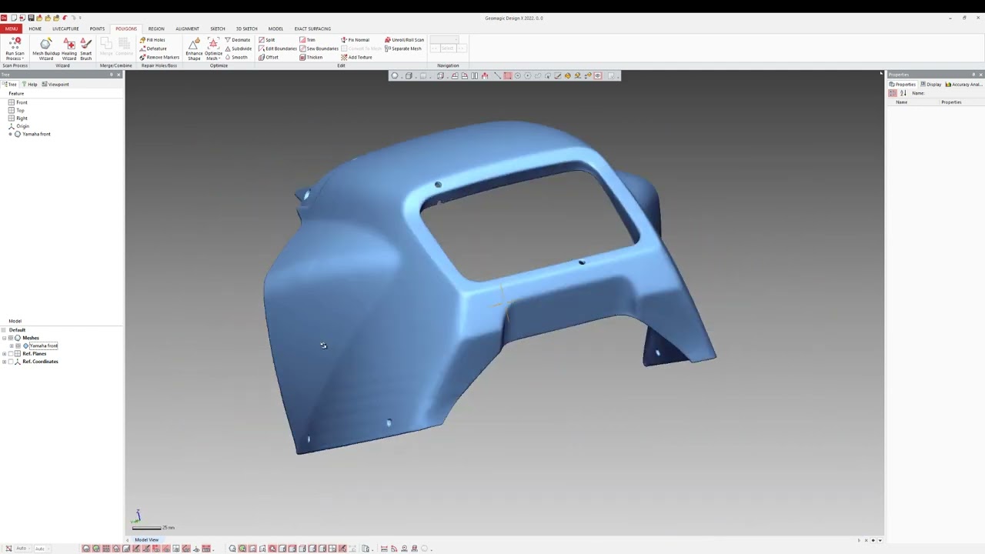Select the Smart Brush tool

pos(85,48)
